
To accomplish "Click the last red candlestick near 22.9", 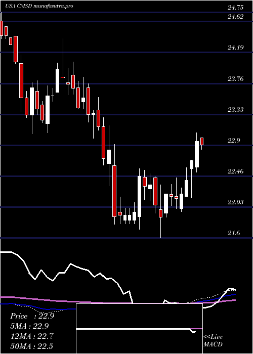I will point(202,141).
